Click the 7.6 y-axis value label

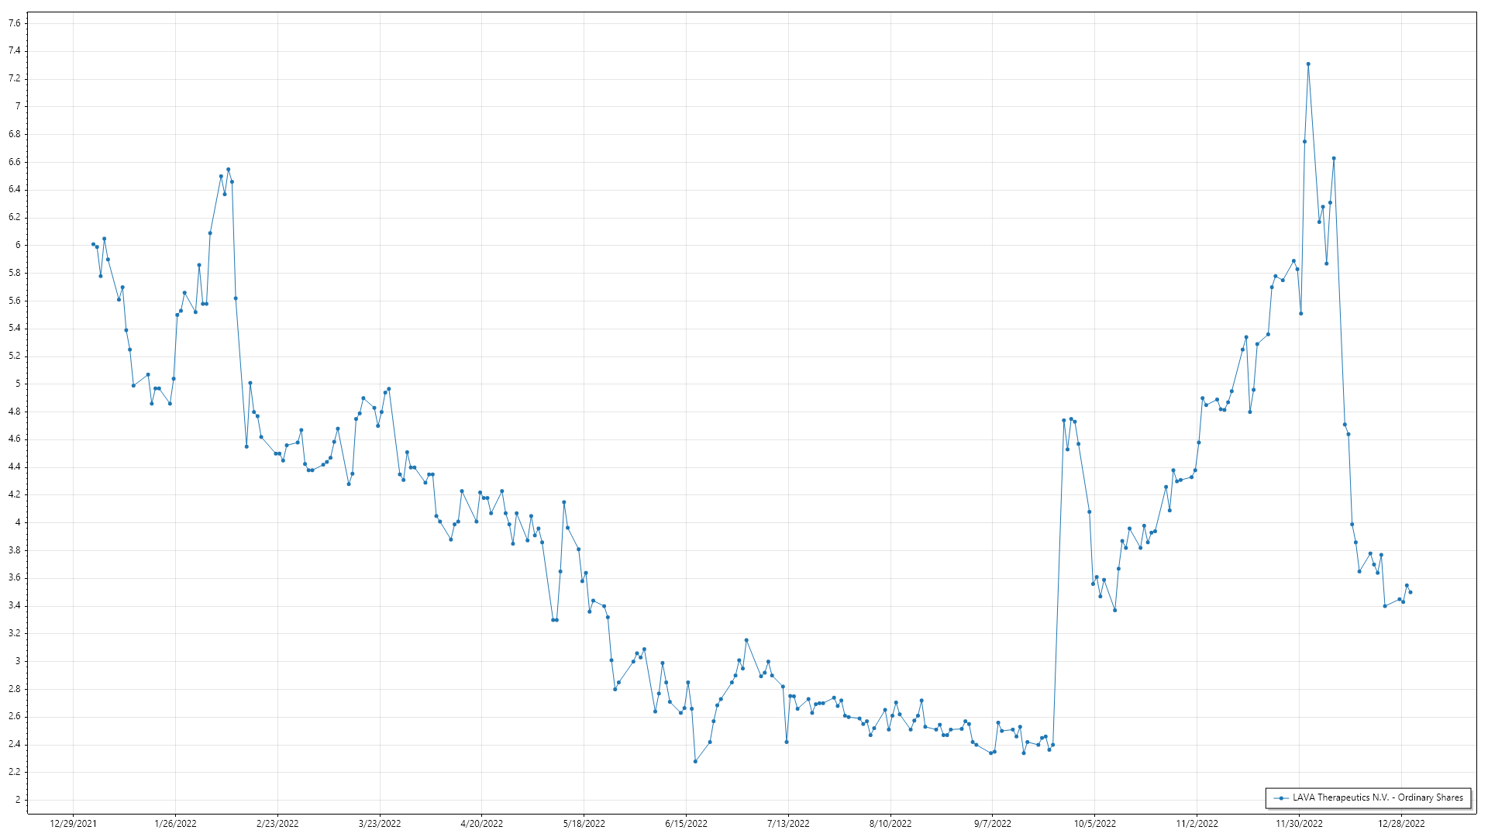15,23
